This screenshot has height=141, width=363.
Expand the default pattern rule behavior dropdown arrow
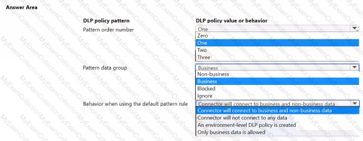[356, 104]
